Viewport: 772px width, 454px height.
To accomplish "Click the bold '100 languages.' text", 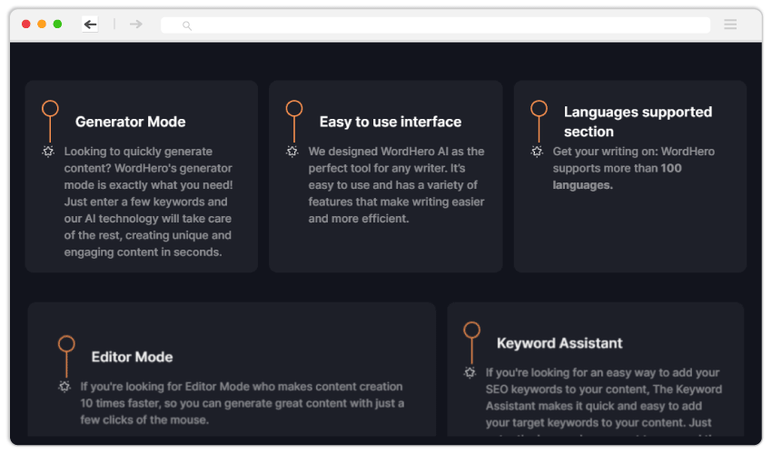I will 617,177.
